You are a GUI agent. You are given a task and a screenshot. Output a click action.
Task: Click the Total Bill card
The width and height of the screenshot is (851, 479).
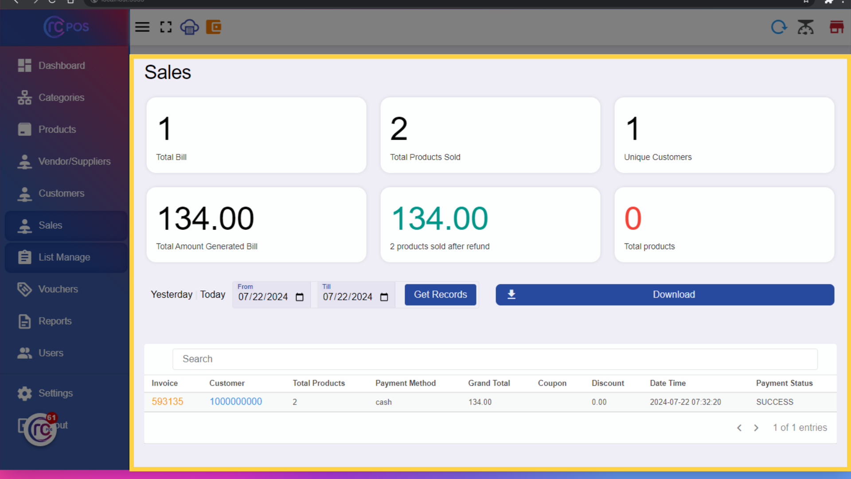tap(256, 135)
